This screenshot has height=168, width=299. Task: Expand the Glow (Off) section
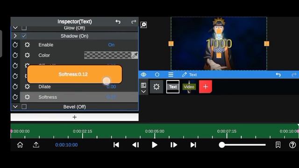click(15, 28)
